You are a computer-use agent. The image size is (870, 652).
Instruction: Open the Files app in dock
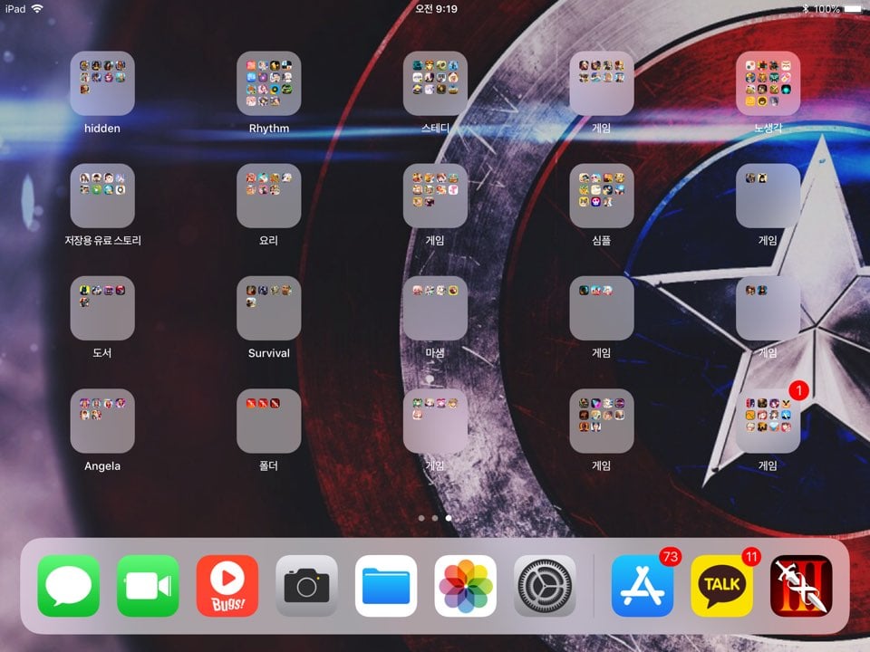(x=386, y=586)
